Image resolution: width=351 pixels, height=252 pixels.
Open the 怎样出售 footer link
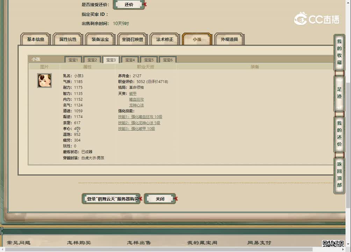[x=139, y=243]
